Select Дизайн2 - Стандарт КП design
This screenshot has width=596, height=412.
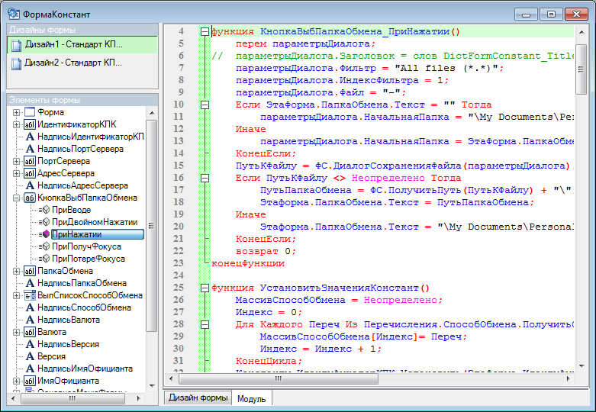coord(82,63)
